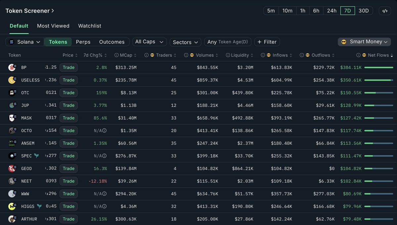Click the N/A info icon in OCTO row

105,131
